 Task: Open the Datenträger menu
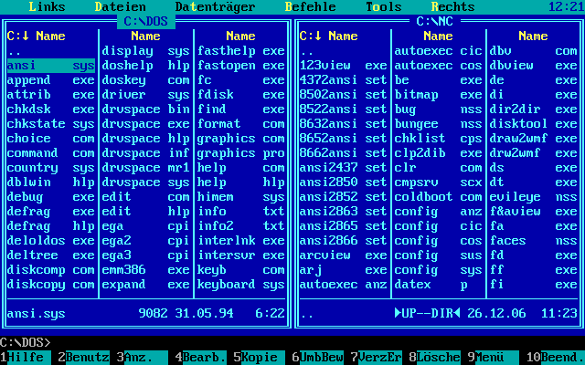tap(216, 6)
